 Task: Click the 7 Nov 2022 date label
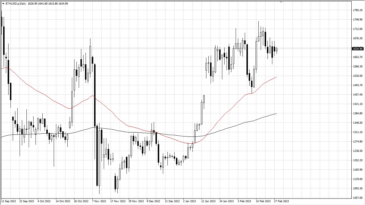pos(99,201)
